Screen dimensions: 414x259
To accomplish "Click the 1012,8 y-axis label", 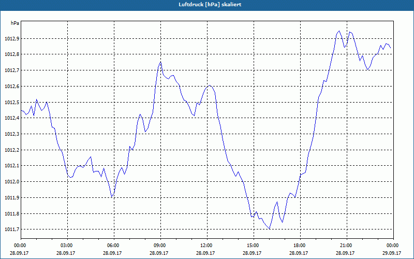I will click(x=12, y=54).
